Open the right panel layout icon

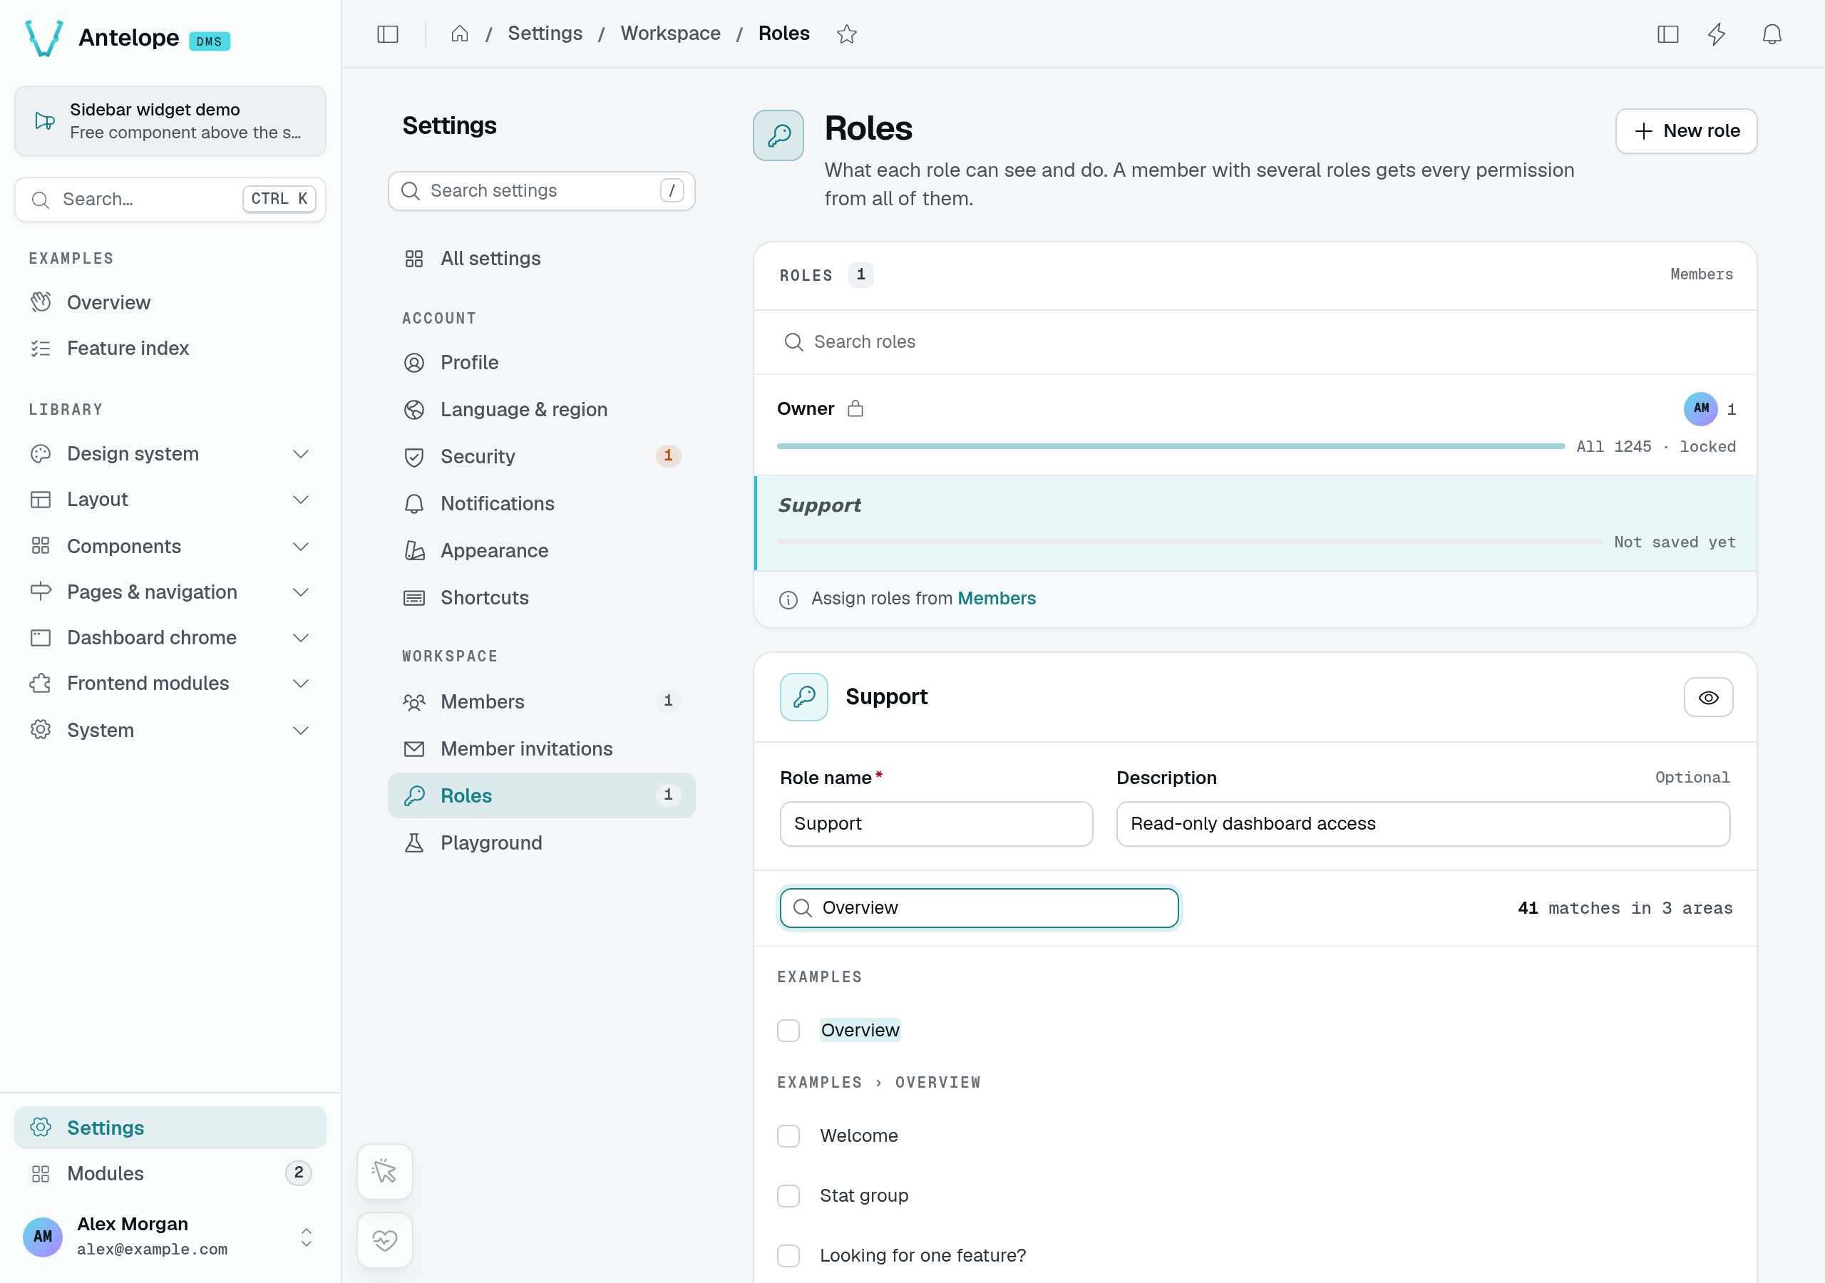[x=1667, y=34]
